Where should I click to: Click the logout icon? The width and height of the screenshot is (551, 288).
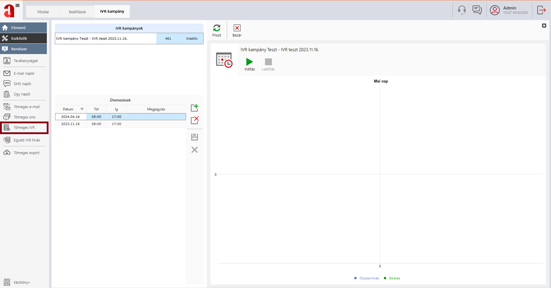pyautogui.click(x=541, y=10)
